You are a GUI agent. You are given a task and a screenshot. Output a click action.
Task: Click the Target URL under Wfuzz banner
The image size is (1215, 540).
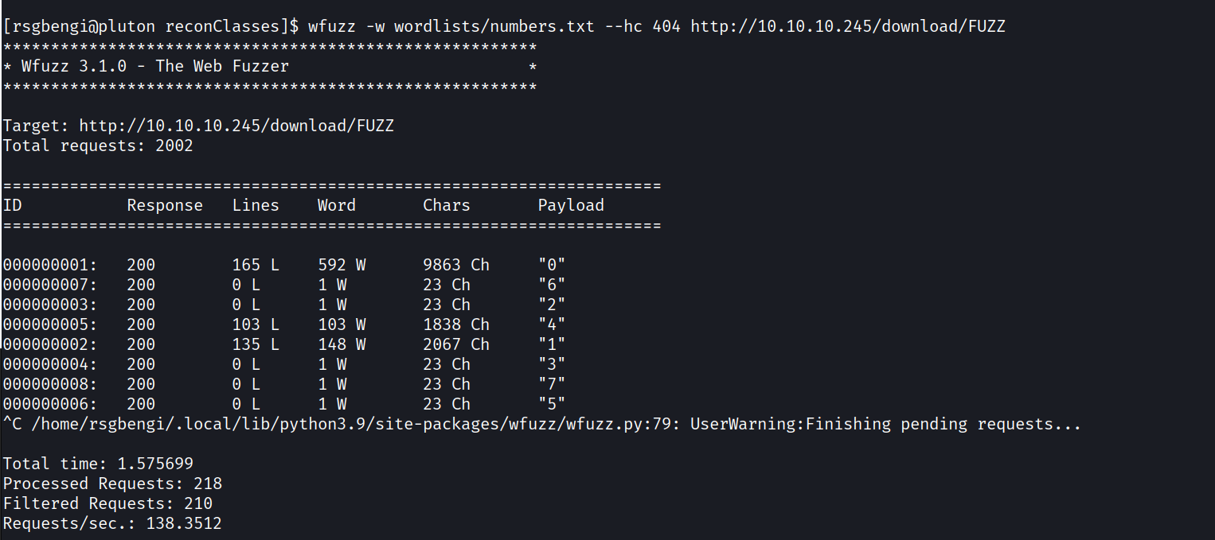pos(236,126)
